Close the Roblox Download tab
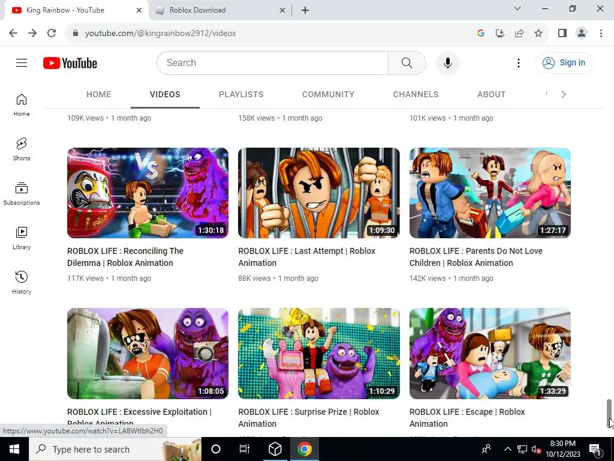The width and height of the screenshot is (614, 461). tap(282, 10)
